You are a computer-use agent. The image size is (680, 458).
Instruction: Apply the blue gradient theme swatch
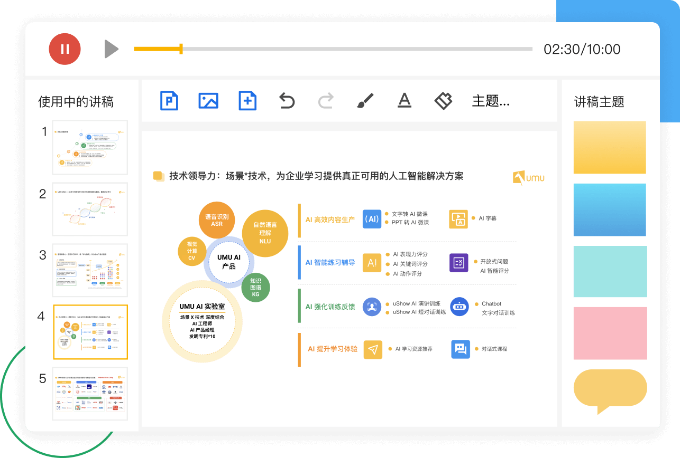(x=610, y=209)
